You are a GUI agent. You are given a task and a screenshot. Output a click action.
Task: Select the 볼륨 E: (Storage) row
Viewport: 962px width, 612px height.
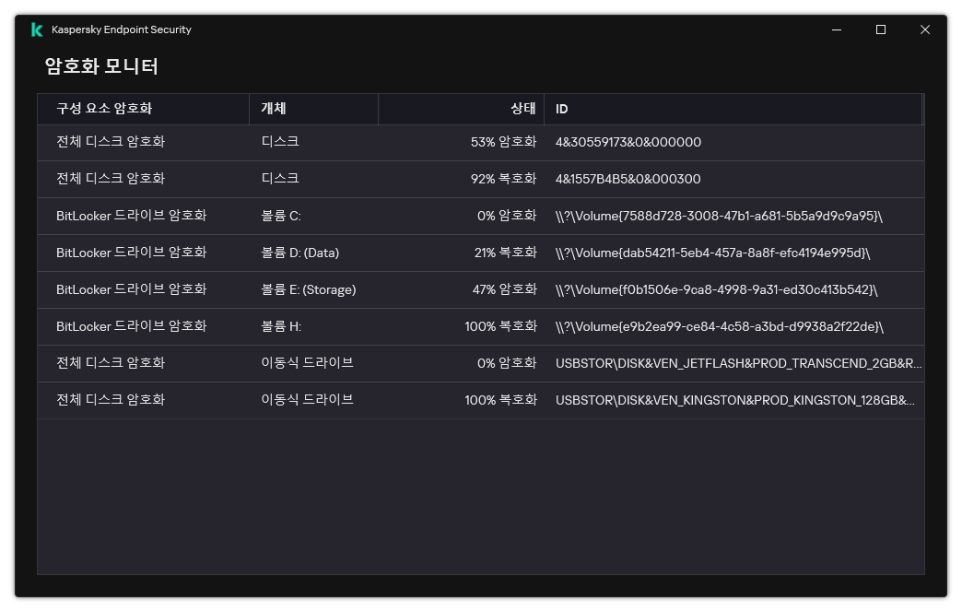369,289
